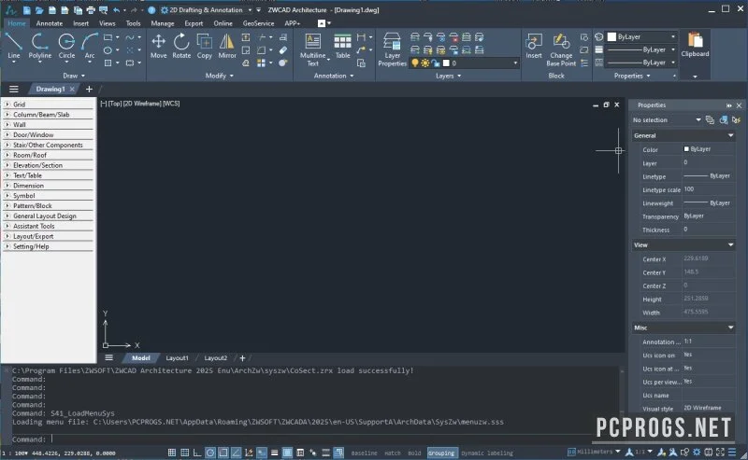Select the Line drawing tool

pos(14,46)
